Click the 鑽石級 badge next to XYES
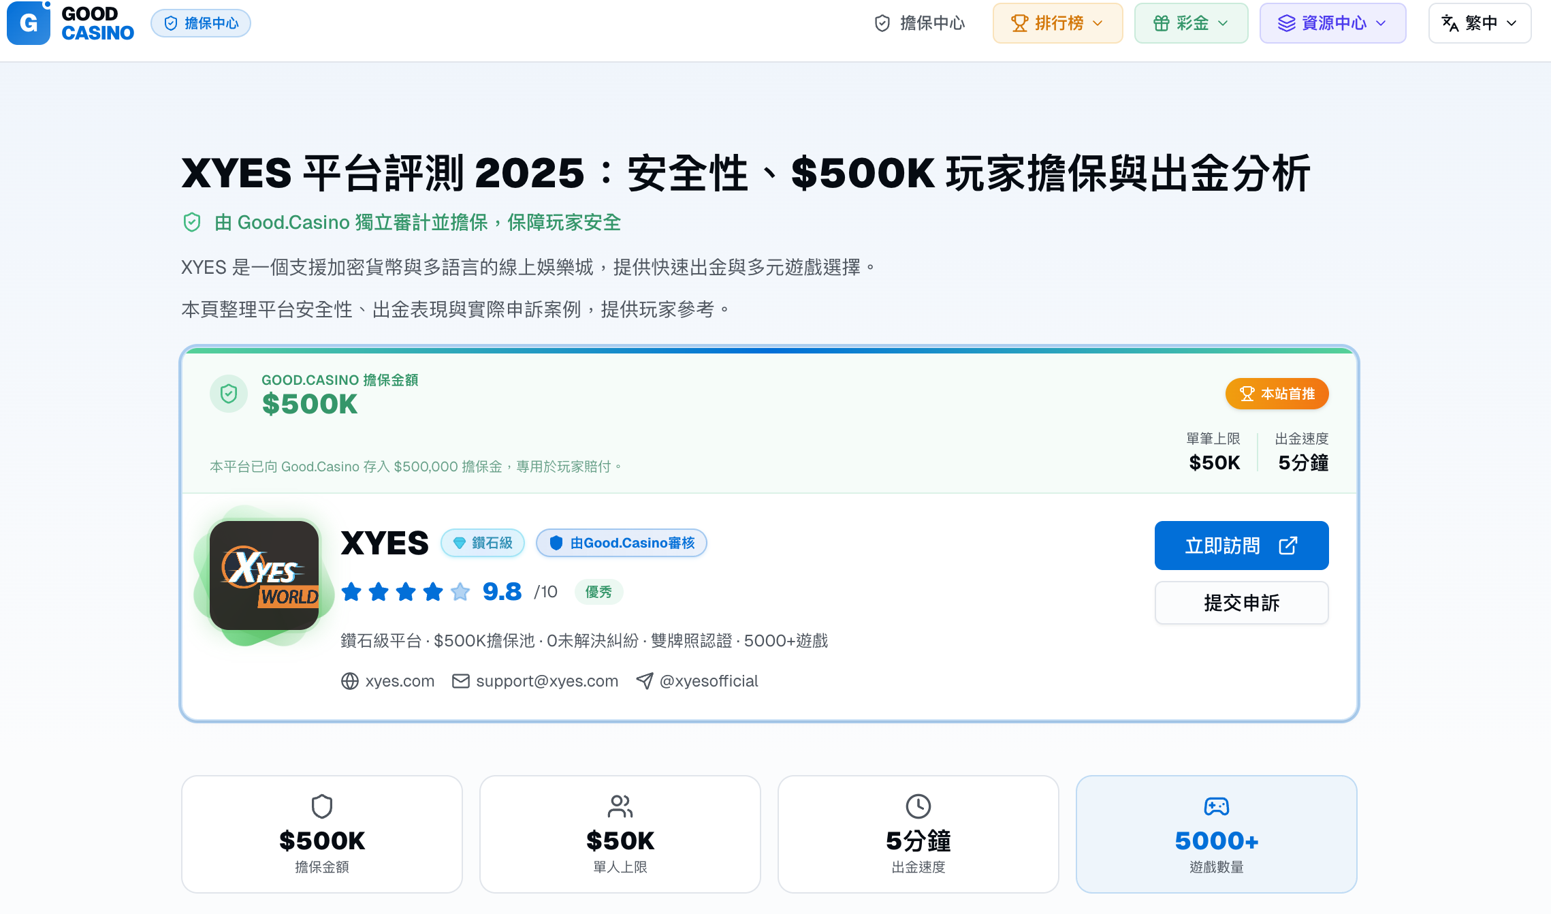The height and width of the screenshot is (914, 1551). pos(483,543)
